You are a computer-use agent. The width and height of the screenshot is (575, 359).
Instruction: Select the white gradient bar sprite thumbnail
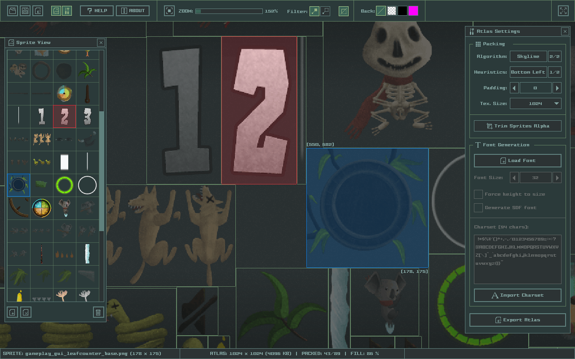pos(65,162)
